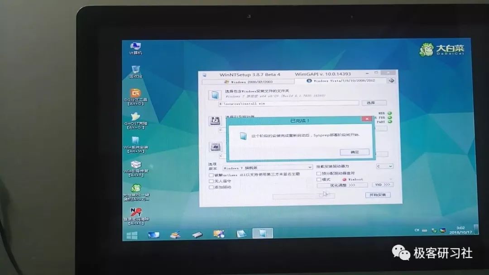Click the monitor icon in the taskbar
This screenshot has height=275, width=489.
point(154,234)
